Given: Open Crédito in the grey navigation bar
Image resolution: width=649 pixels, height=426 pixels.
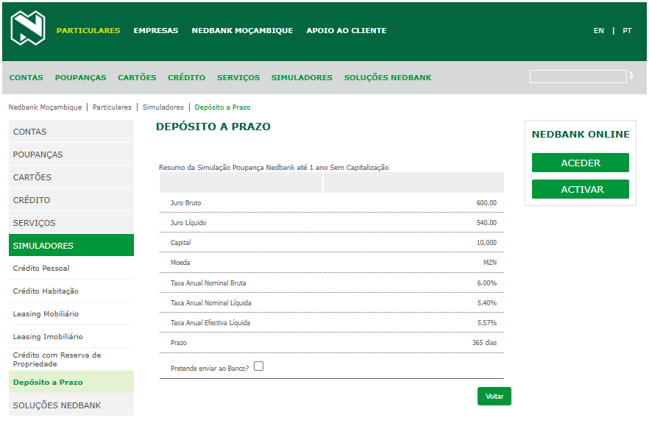Looking at the screenshot, I should point(186,77).
